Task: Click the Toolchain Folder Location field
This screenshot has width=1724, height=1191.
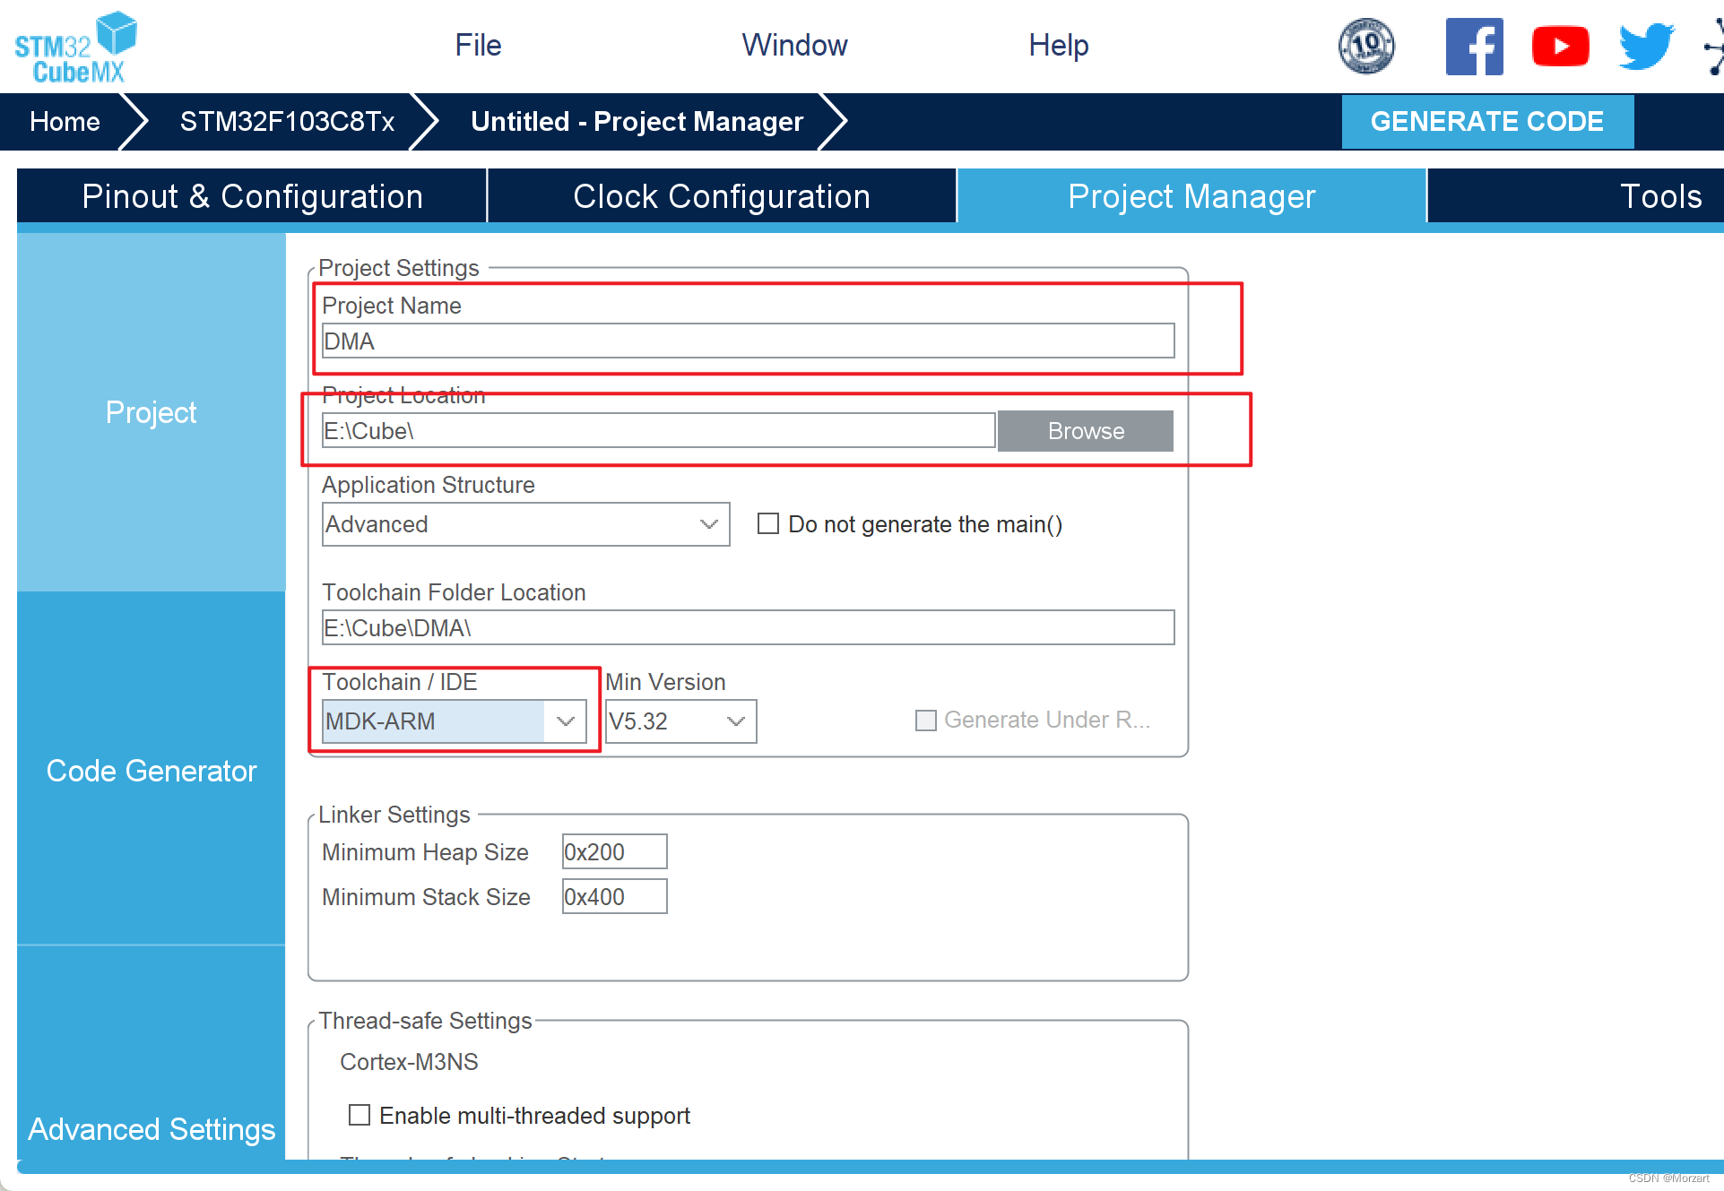Action: (748, 628)
